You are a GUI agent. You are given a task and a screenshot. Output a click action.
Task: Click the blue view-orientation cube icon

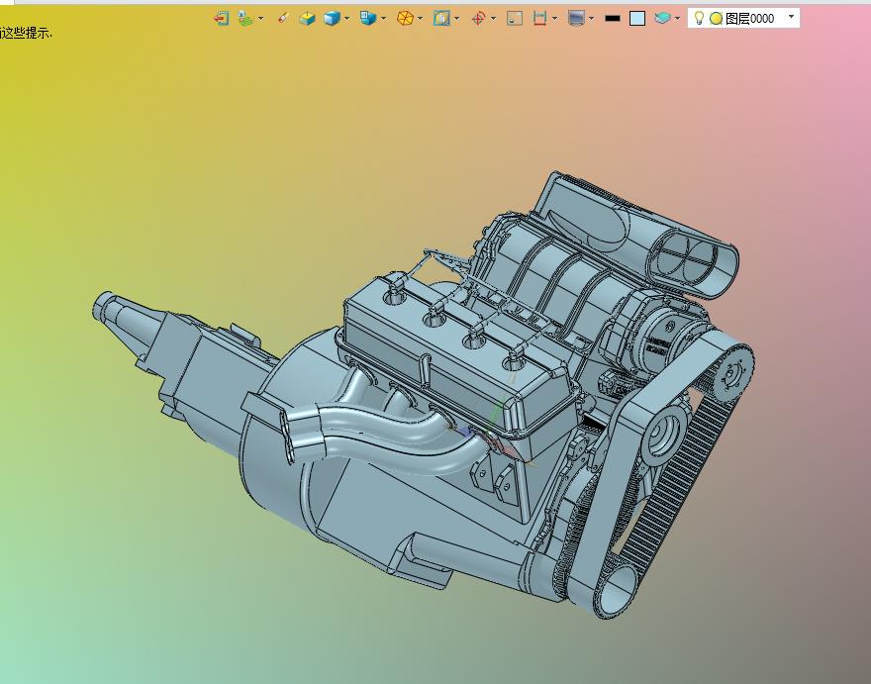pos(367,18)
